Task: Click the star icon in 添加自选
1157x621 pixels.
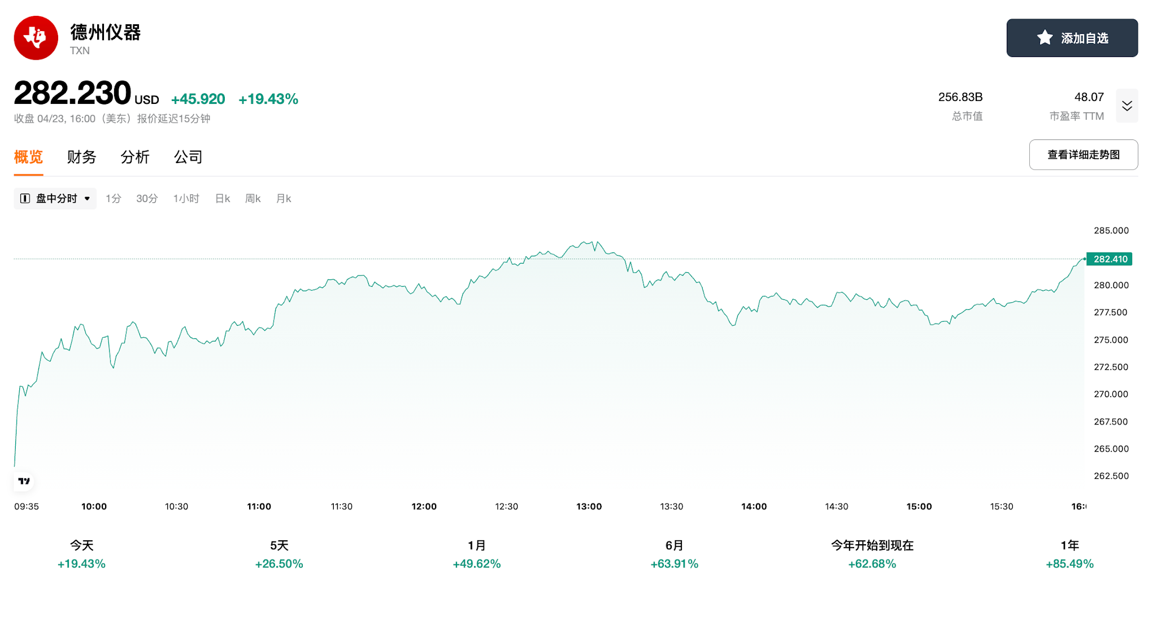Action: pos(1045,38)
